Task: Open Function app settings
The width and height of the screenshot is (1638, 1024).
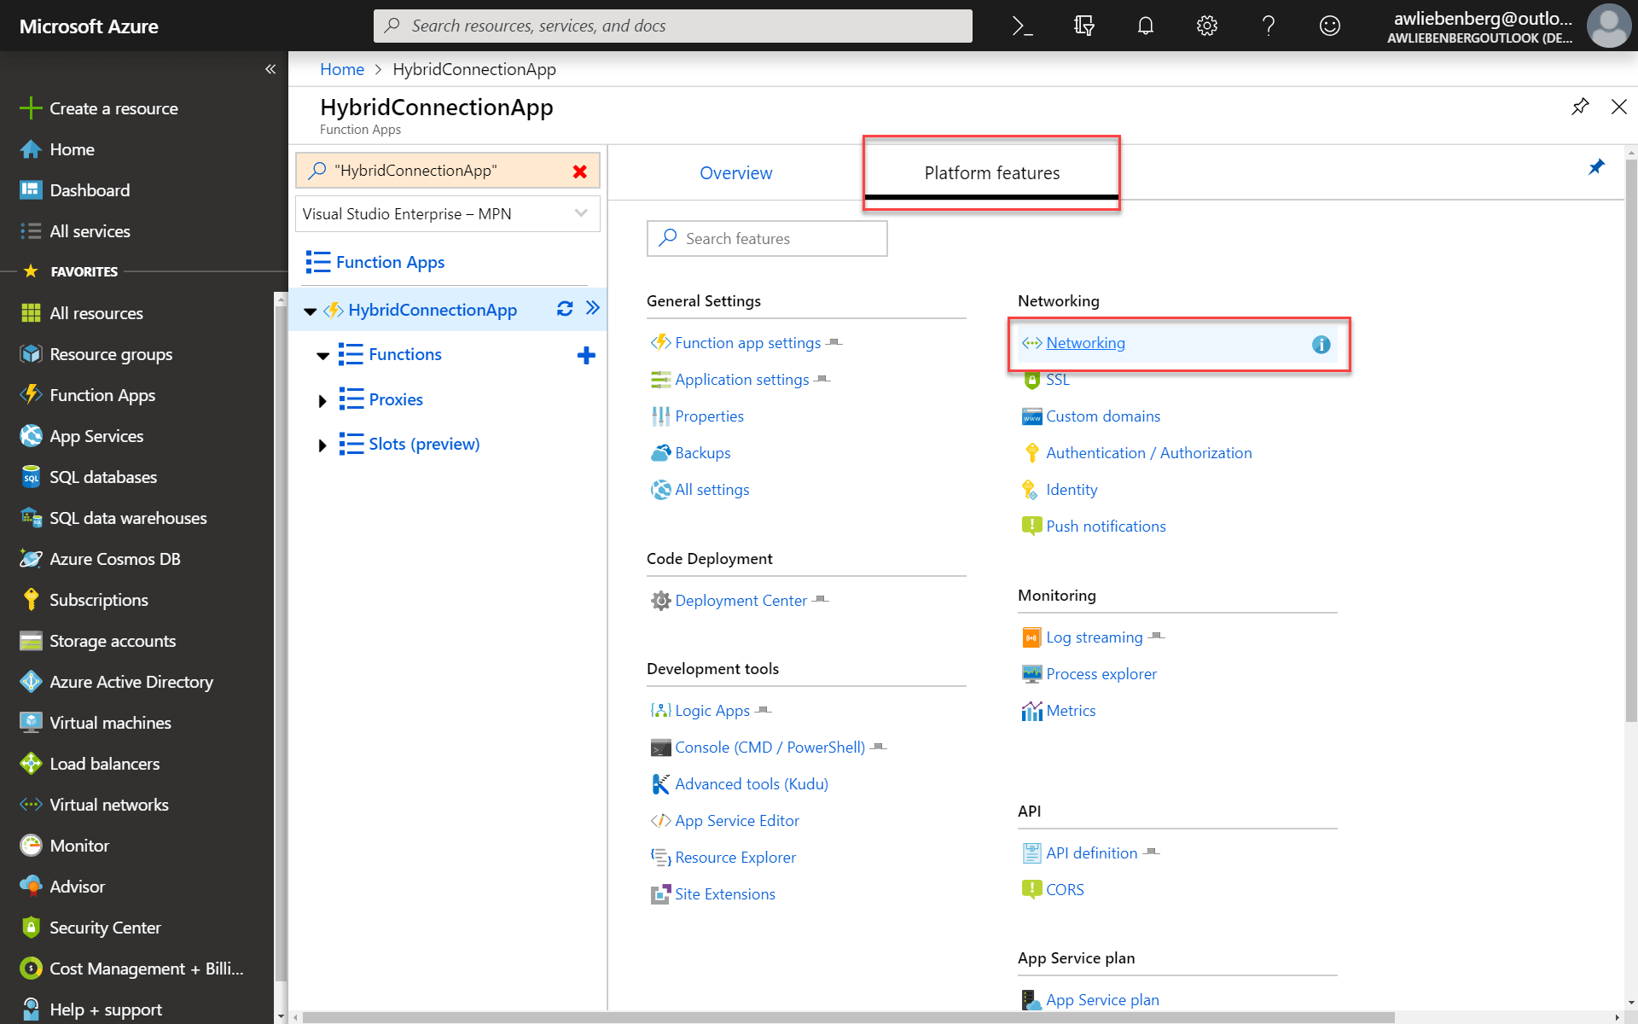Action: [x=747, y=343]
